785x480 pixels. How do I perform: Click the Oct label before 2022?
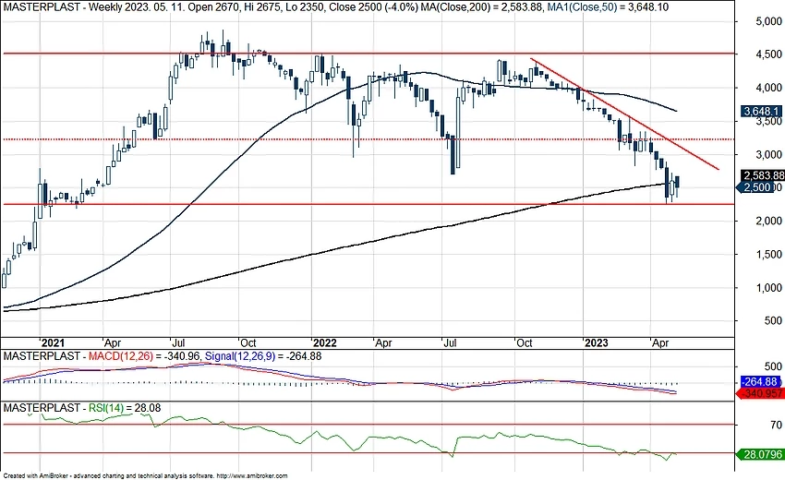248,342
